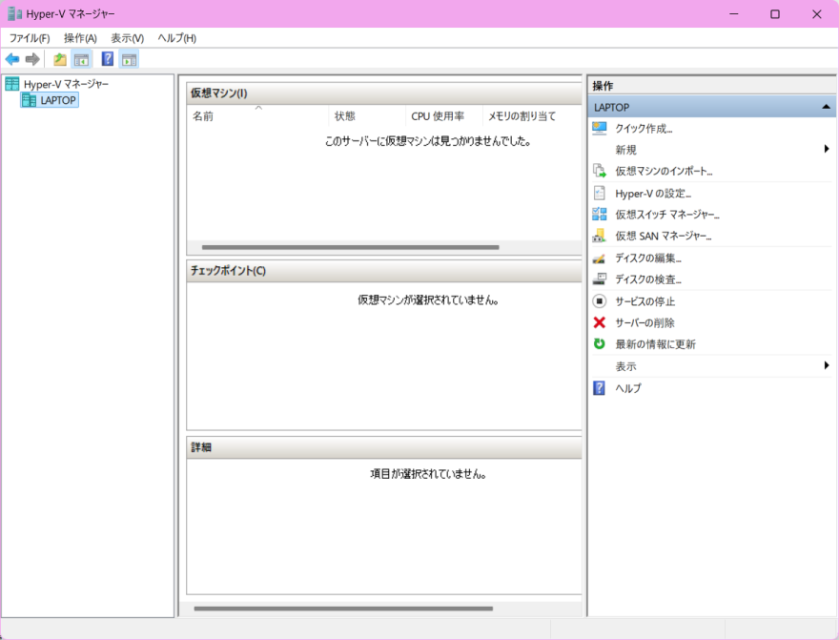Click the red X サーバーの削除 icon
This screenshot has width=839, height=640.
pos(599,322)
